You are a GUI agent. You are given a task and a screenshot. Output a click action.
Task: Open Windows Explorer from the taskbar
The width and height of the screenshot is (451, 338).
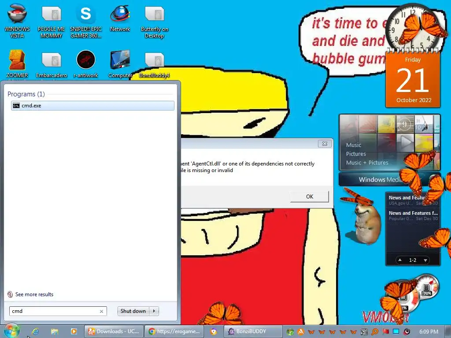pos(55,331)
